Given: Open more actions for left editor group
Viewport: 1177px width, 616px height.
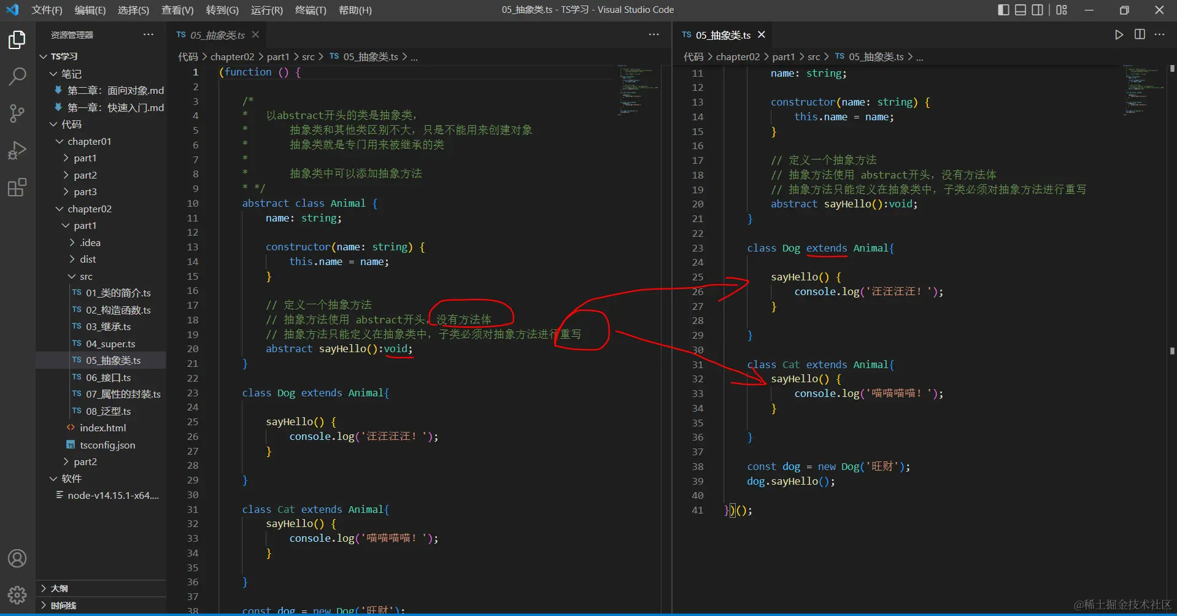Looking at the screenshot, I should tap(654, 35).
